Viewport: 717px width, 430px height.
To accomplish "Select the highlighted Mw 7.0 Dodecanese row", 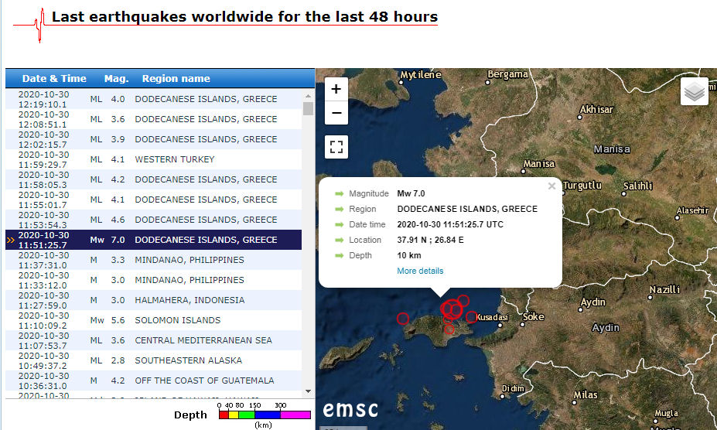I will pos(154,240).
